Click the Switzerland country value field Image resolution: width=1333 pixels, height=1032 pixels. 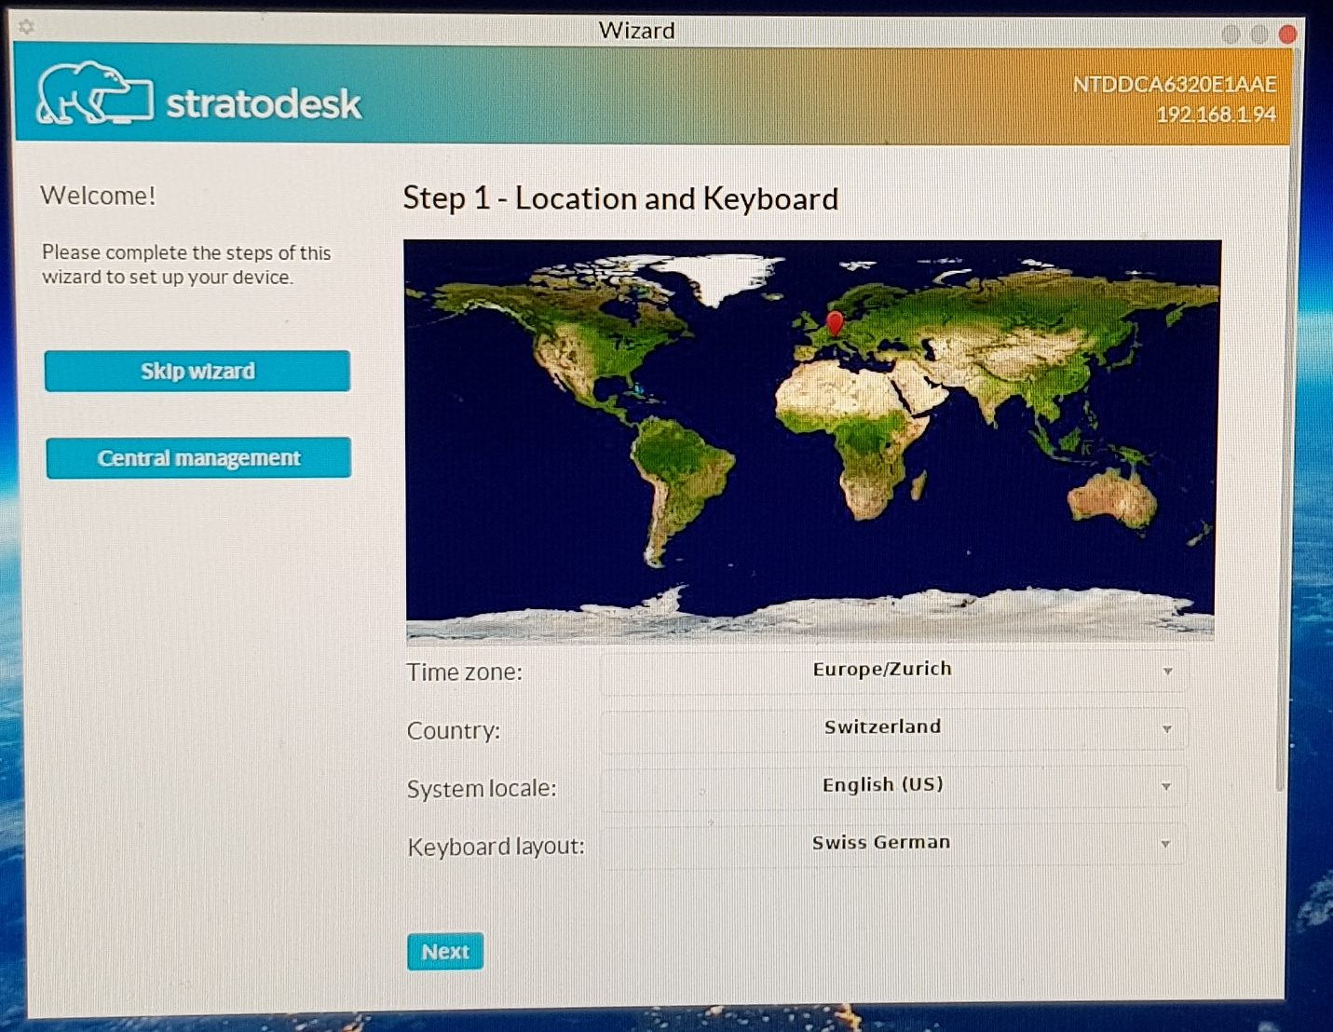point(881,726)
